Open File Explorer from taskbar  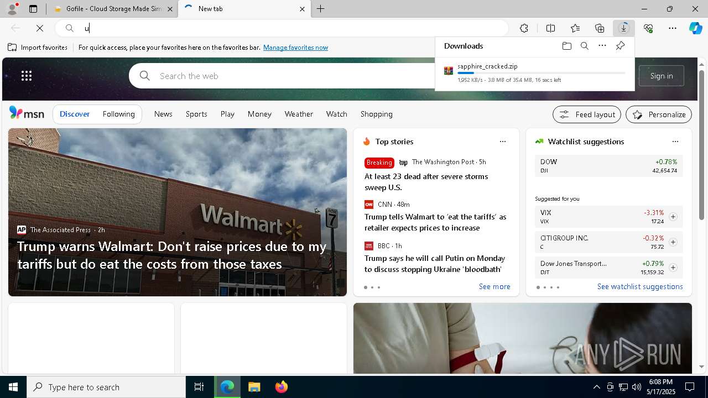point(254,387)
